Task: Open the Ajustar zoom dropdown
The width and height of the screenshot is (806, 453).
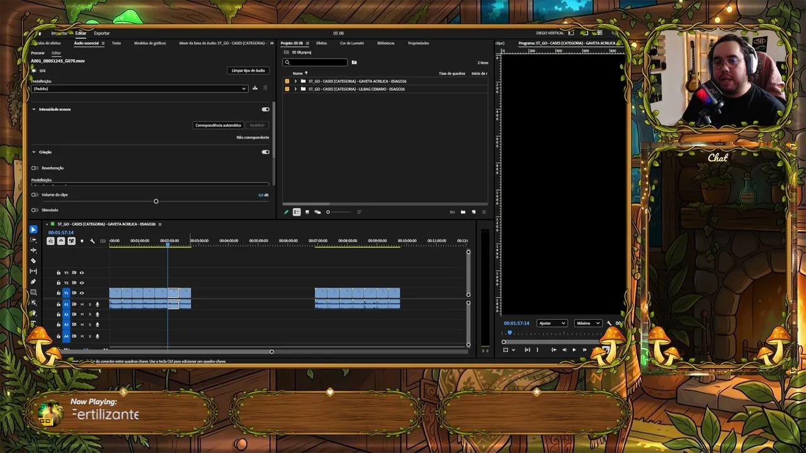Action: 552,323
